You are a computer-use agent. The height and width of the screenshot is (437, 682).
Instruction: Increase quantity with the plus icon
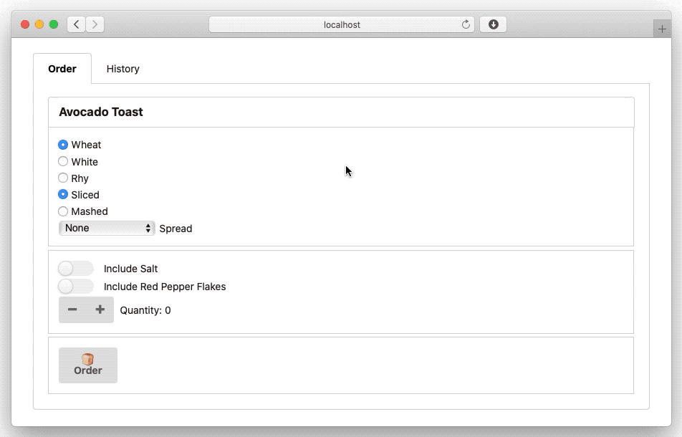click(100, 309)
